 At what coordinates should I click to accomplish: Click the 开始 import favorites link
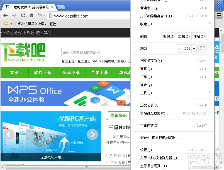(53, 24)
